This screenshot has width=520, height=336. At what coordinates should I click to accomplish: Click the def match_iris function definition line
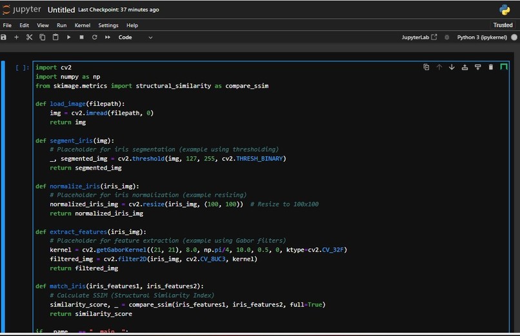coord(119,286)
